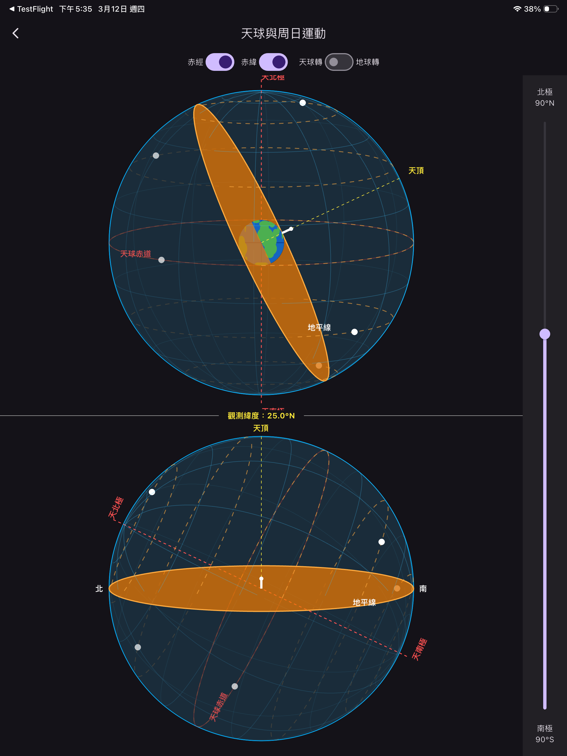Screen dimensions: 567x756
Task: Click the Earth globe in the upper sphere
Action: [x=262, y=242]
